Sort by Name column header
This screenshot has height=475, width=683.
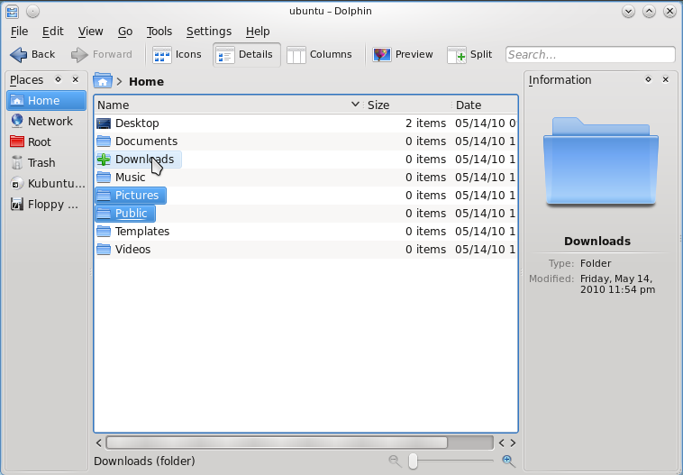click(228, 105)
